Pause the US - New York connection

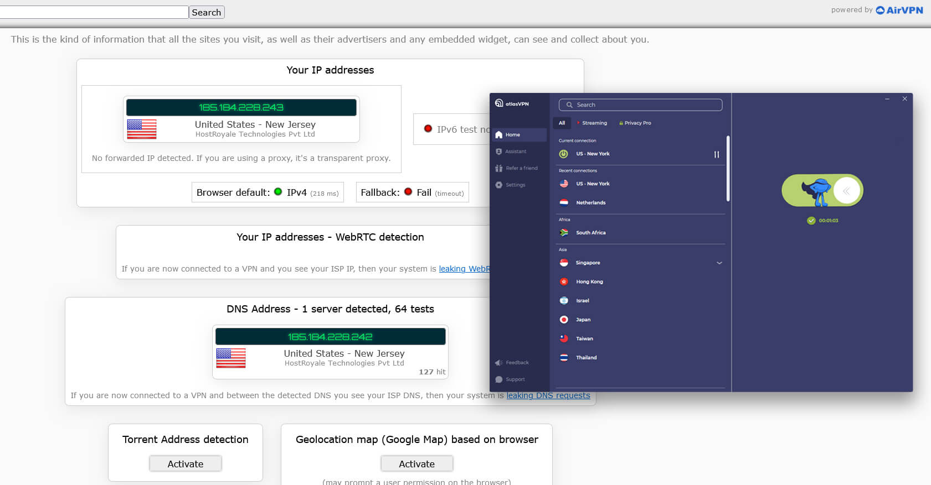[717, 154]
